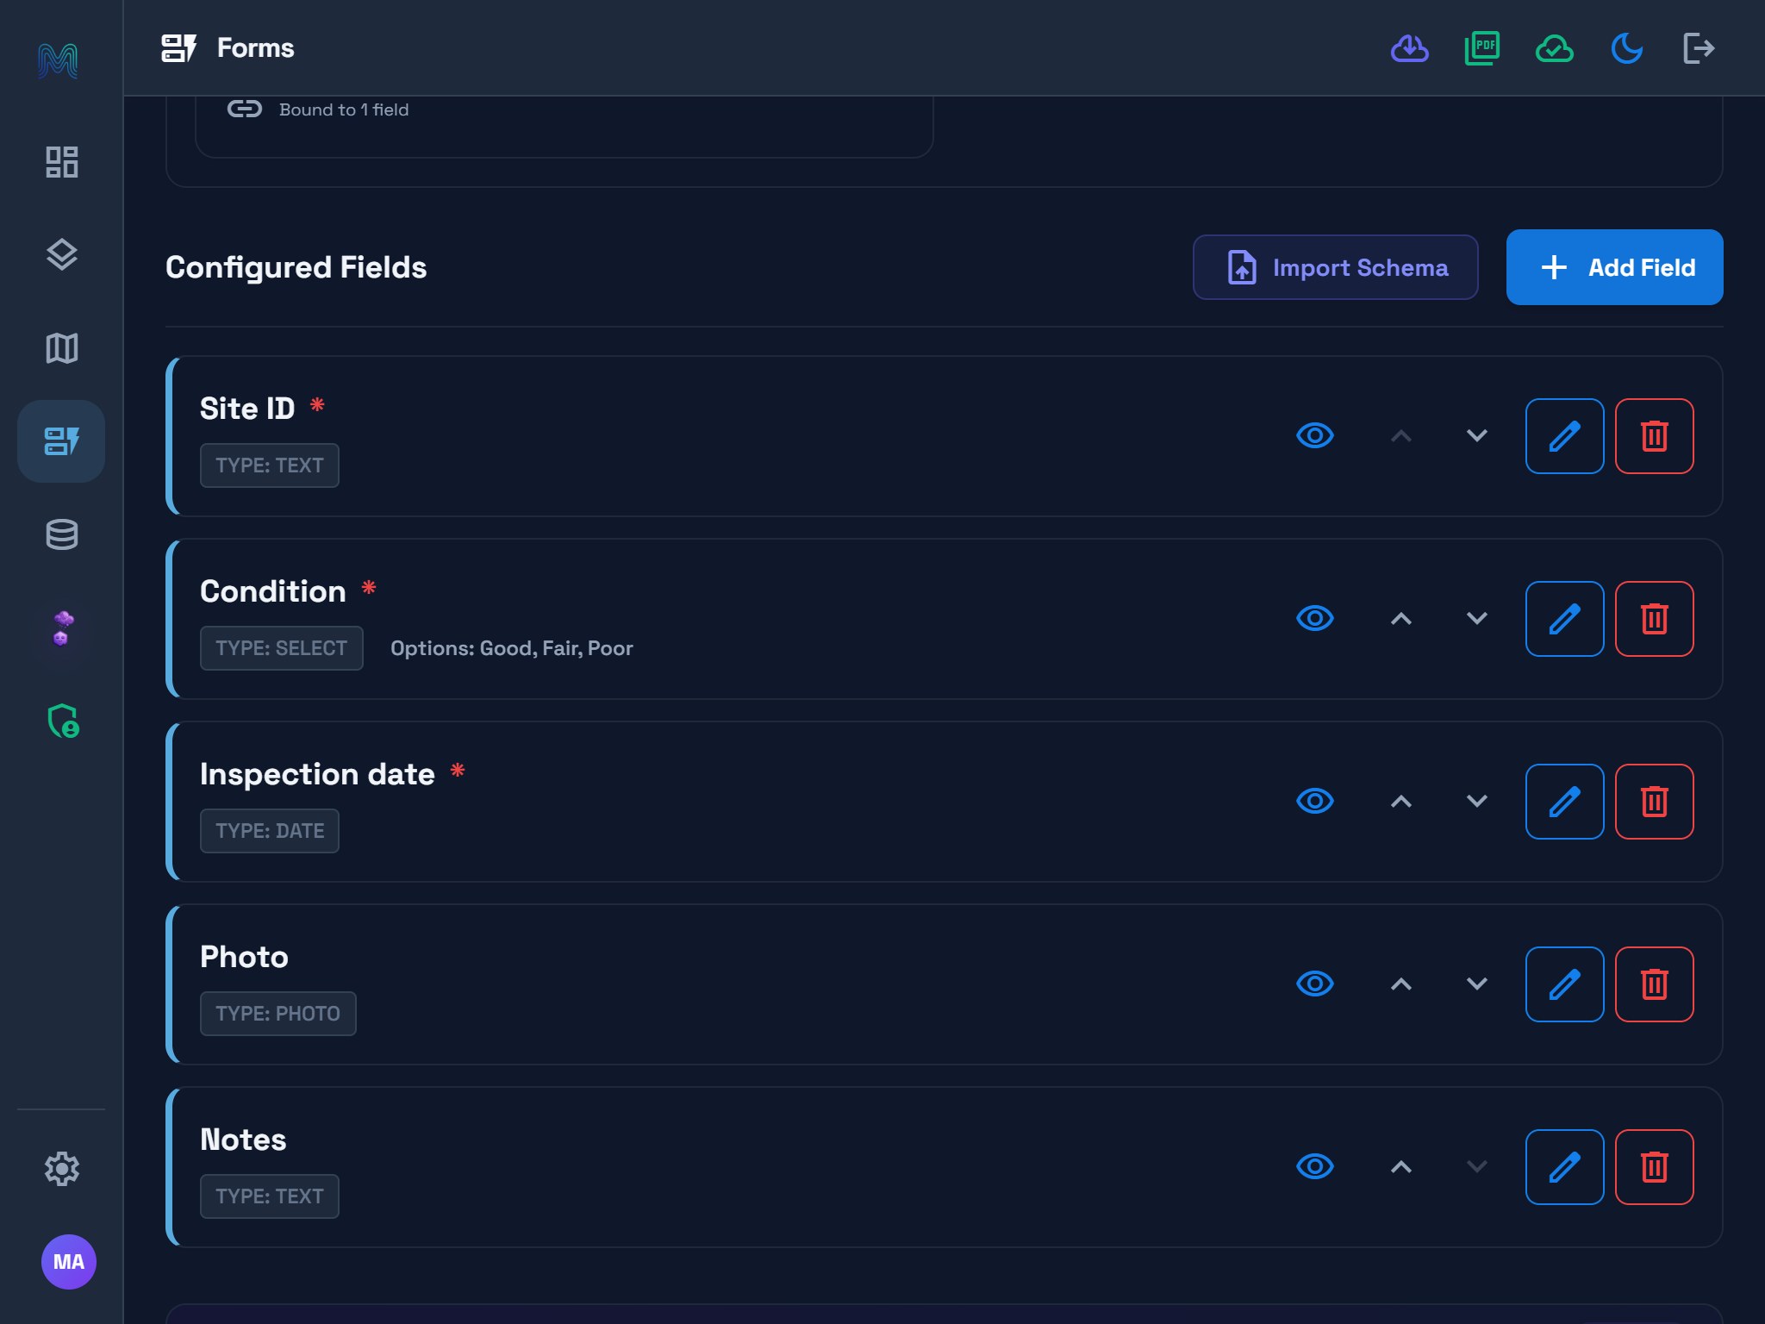Open the purple cubes icon in sidebar

coord(61,628)
